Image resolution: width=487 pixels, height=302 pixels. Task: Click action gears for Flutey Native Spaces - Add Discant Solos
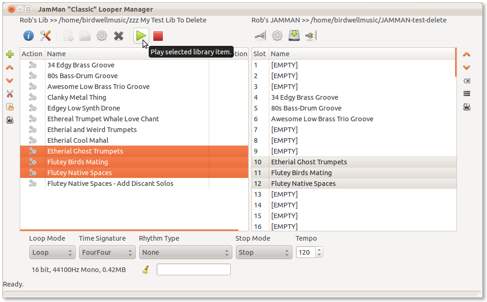(x=33, y=184)
